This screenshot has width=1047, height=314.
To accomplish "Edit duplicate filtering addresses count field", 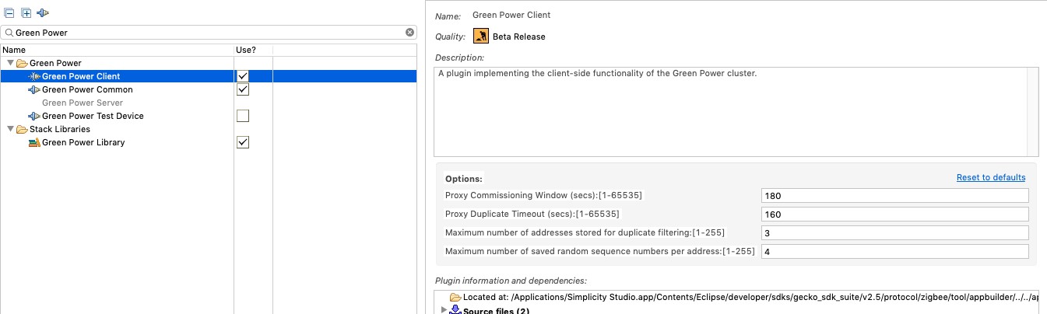I will [x=895, y=232].
